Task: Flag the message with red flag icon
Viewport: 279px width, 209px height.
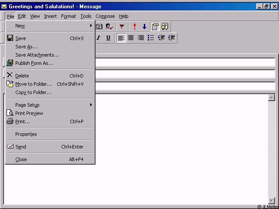Action: [x=122, y=27]
